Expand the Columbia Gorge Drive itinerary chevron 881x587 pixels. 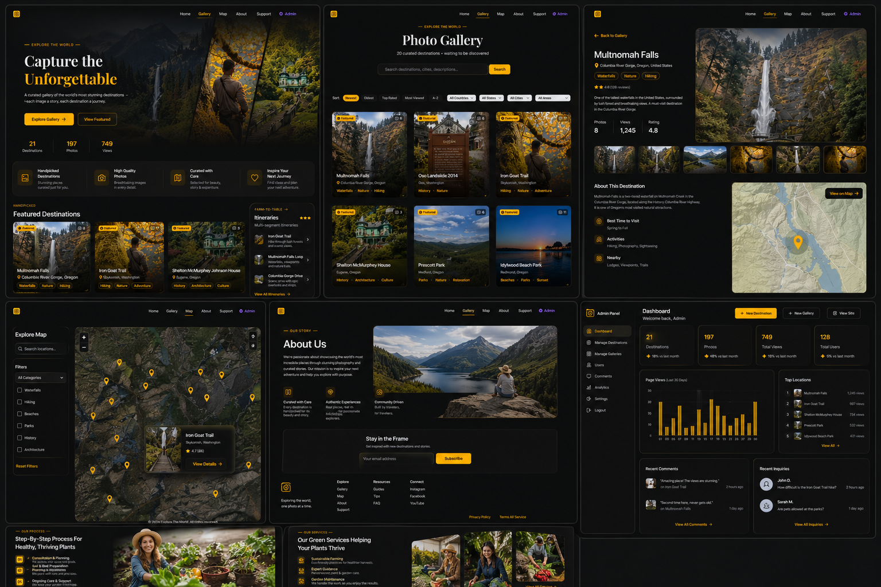pos(308,279)
